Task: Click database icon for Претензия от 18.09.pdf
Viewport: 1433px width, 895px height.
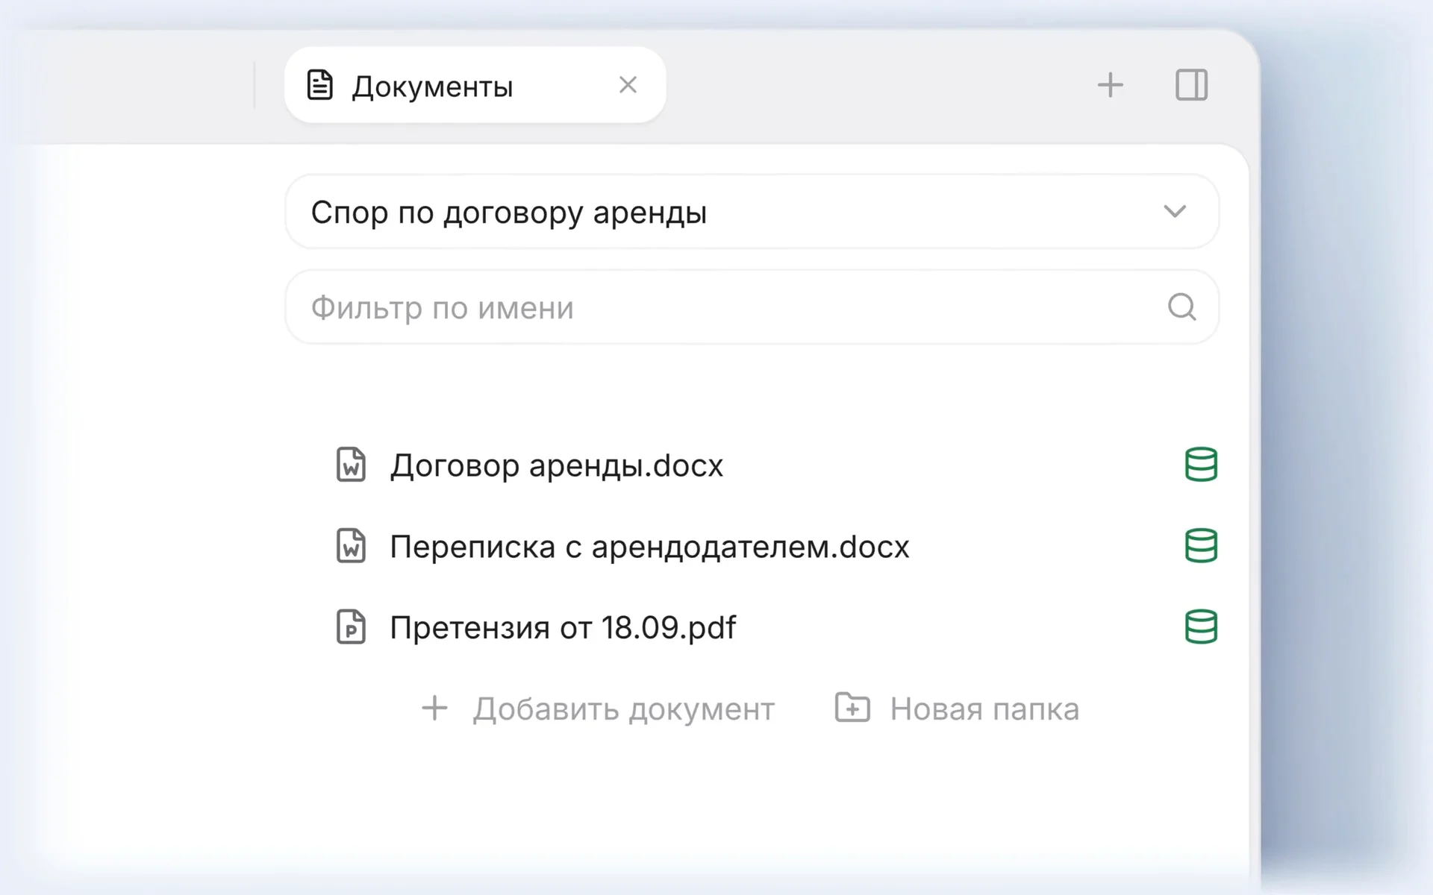Action: 1201,627
